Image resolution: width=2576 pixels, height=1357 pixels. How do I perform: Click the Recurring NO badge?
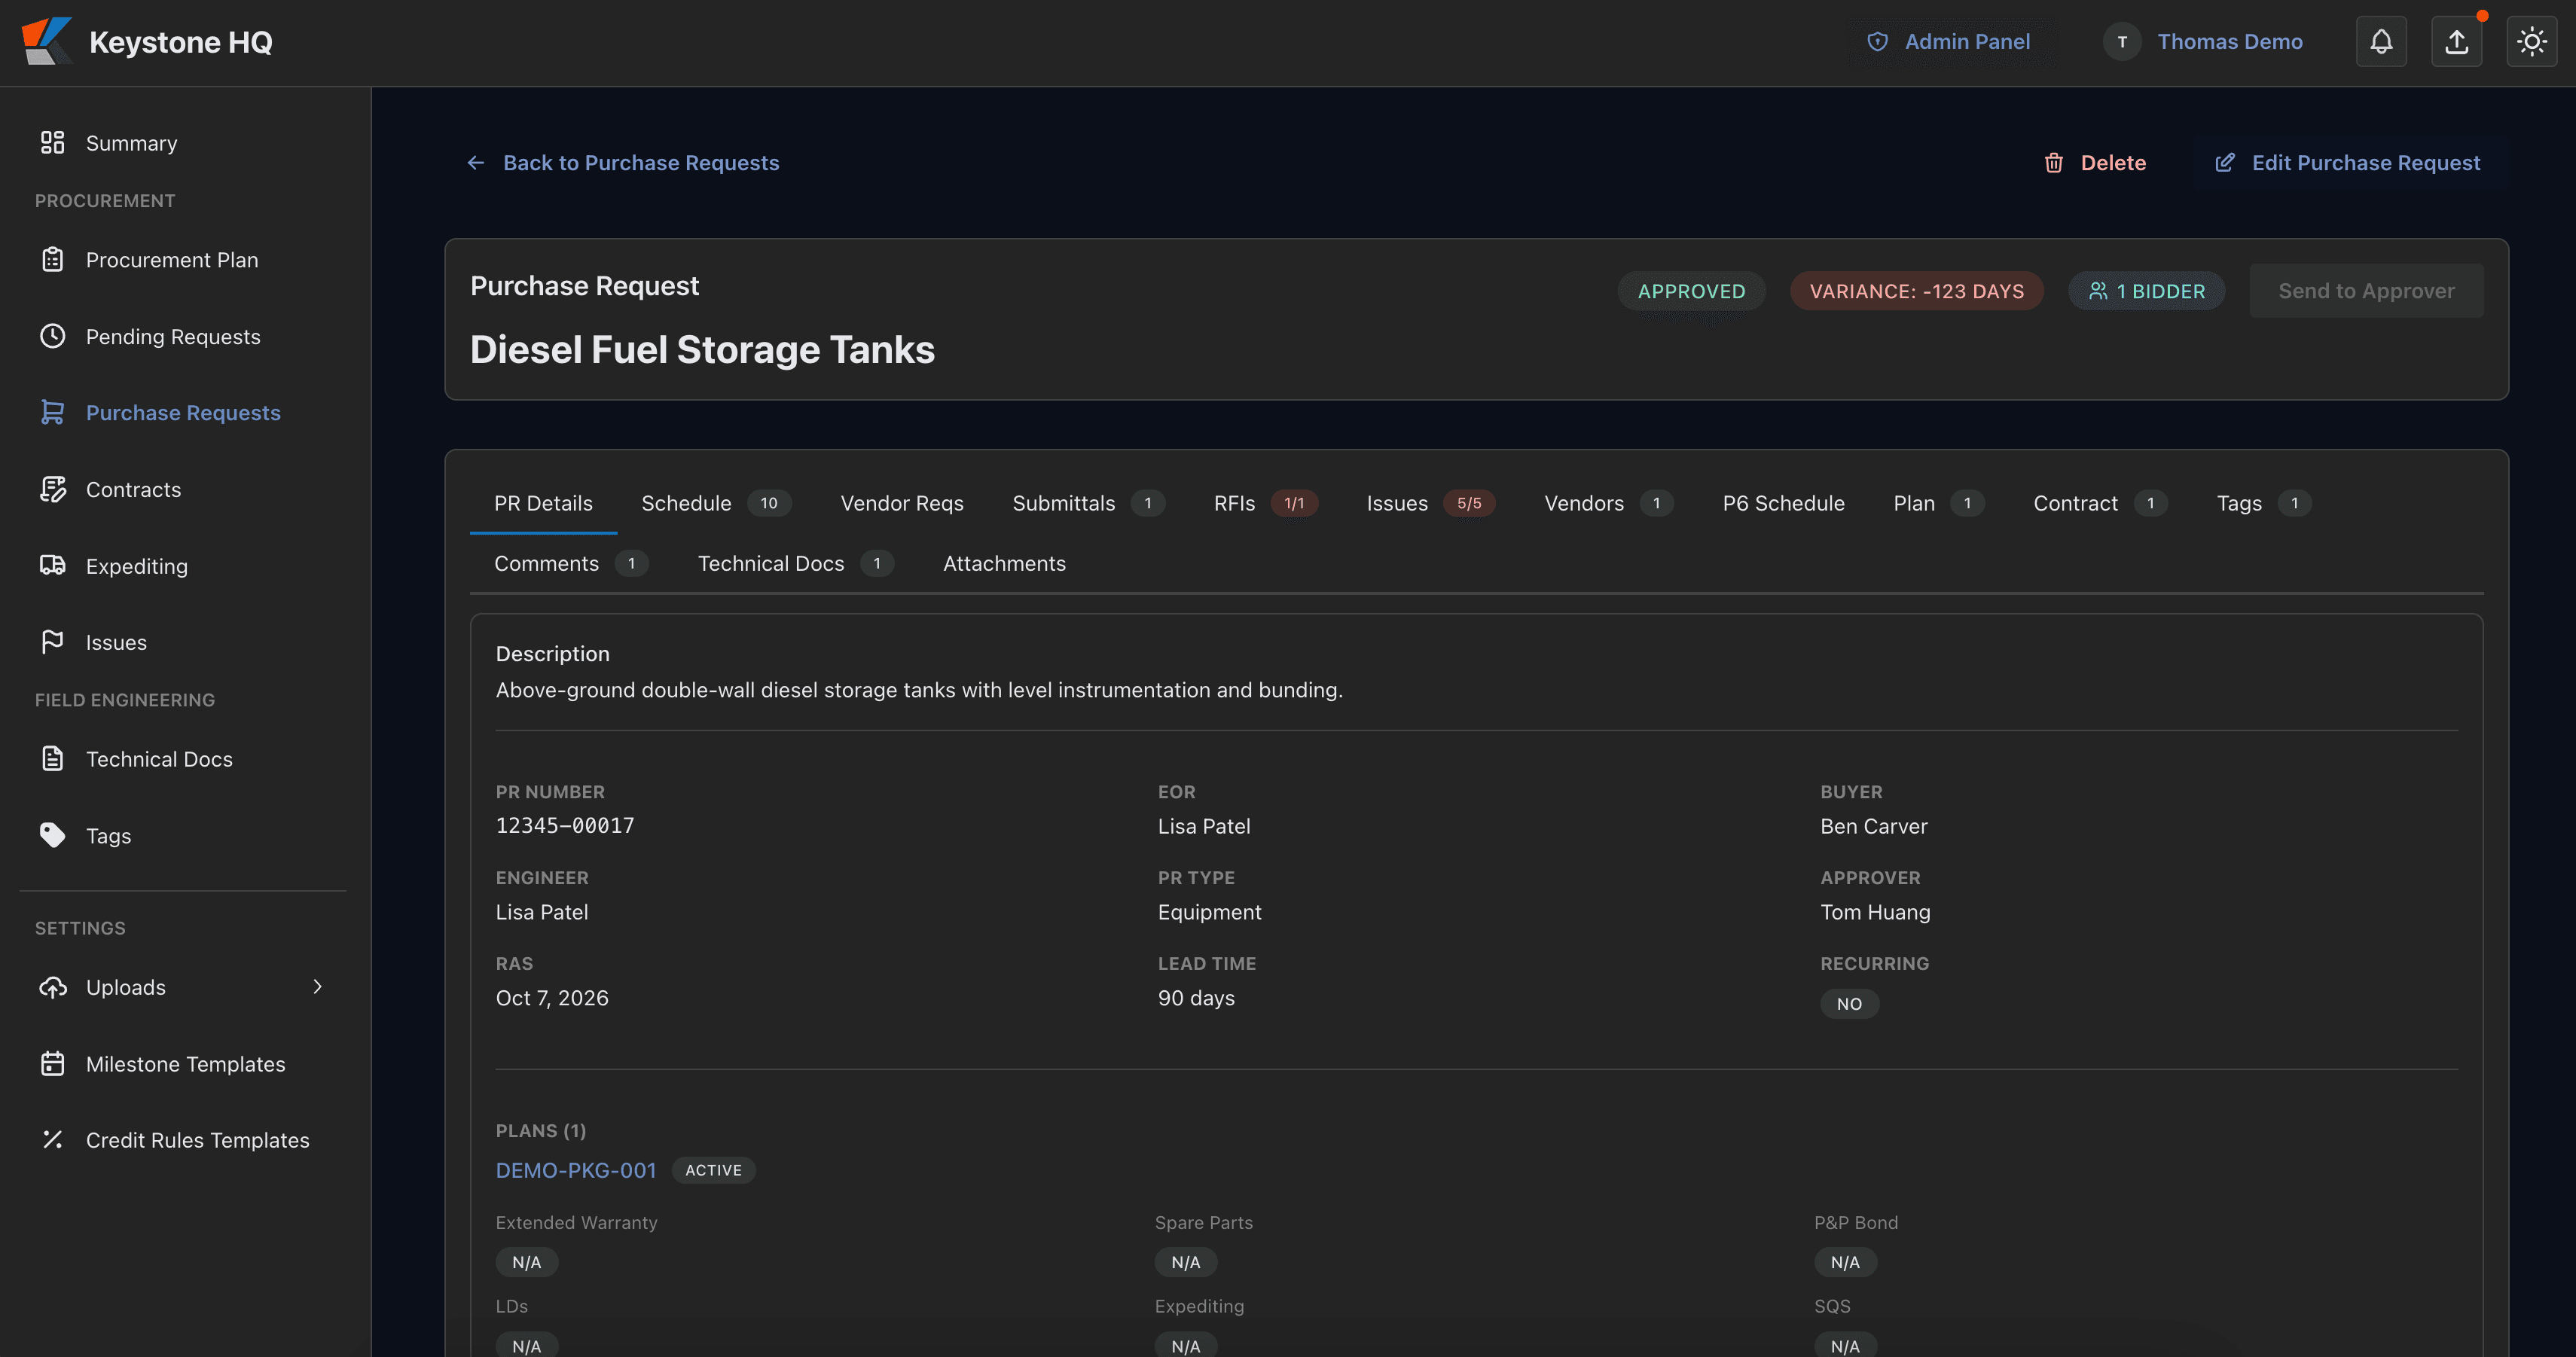(1849, 1003)
